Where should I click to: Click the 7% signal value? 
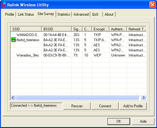point(75,55)
